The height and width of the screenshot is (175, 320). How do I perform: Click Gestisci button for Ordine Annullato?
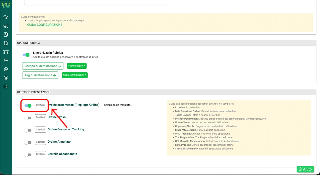click(40, 142)
